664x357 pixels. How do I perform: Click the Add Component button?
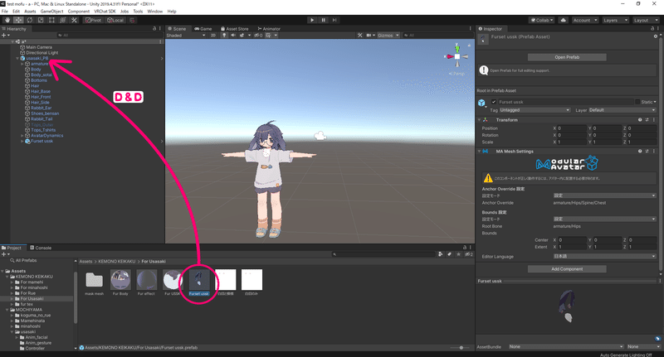tap(567, 268)
